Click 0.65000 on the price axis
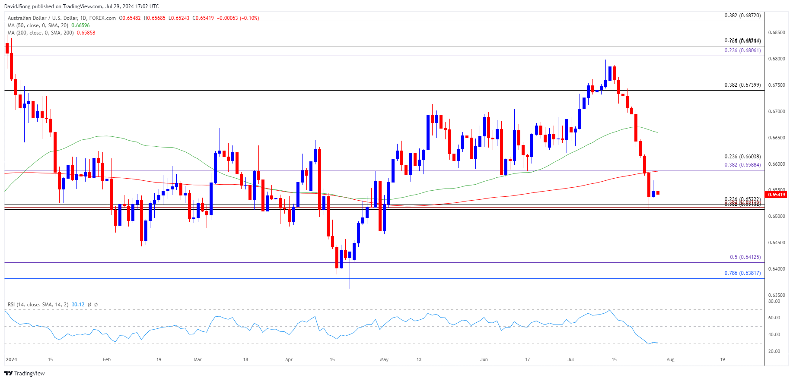The height and width of the screenshot is (381, 793). (x=777, y=217)
